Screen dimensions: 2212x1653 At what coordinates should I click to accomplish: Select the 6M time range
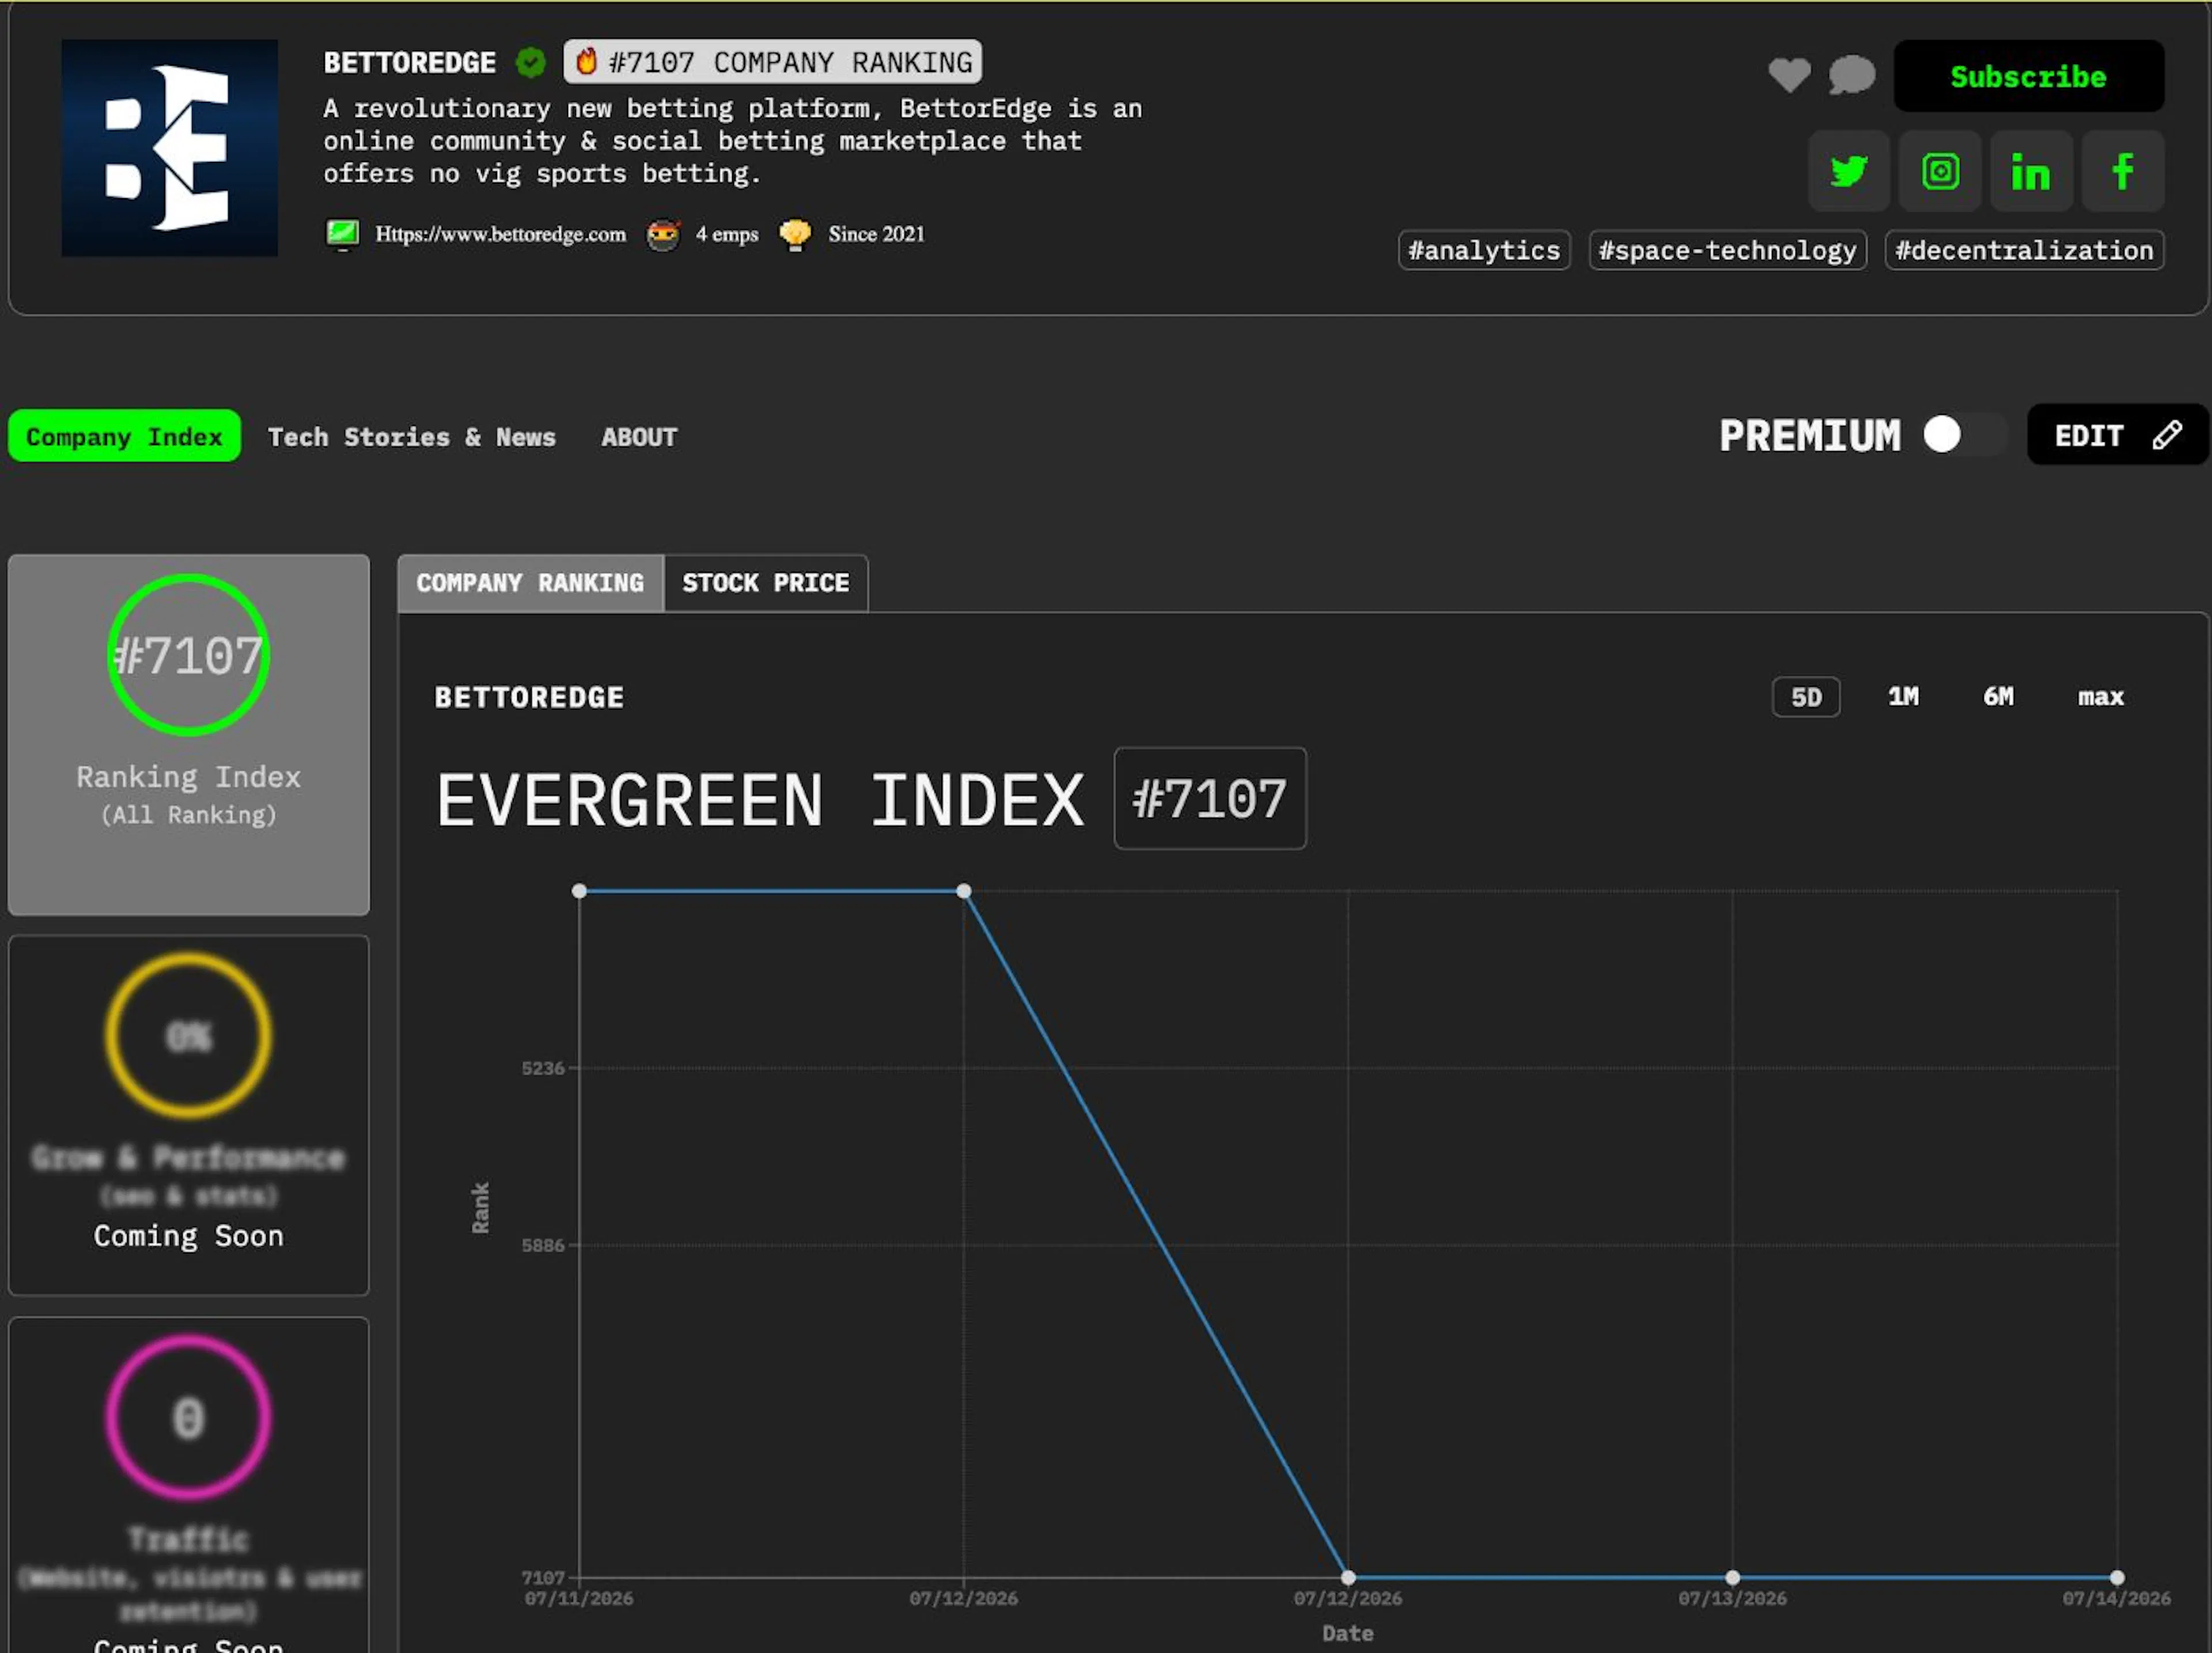tap(1997, 697)
